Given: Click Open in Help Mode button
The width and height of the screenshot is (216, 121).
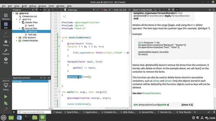Looking at the screenshot, I should tap(142, 10).
